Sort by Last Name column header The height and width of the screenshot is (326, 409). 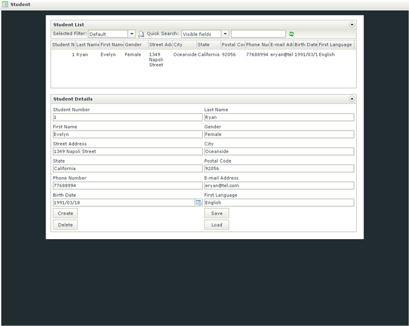[87, 45]
